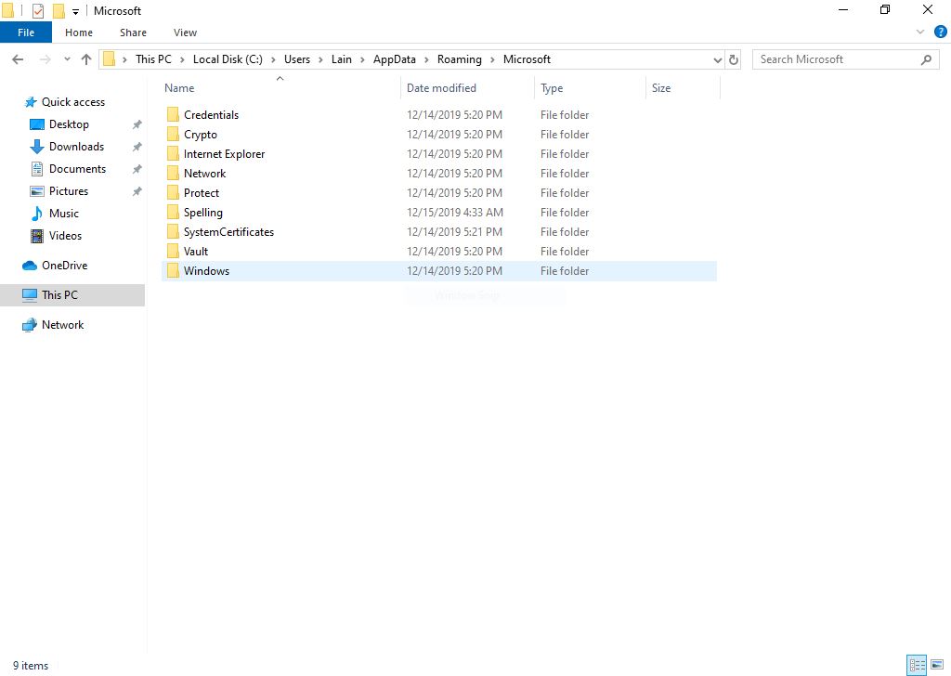This screenshot has height=676, width=951.
Task: Select the Protect folder icon
Action: (x=173, y=193)
